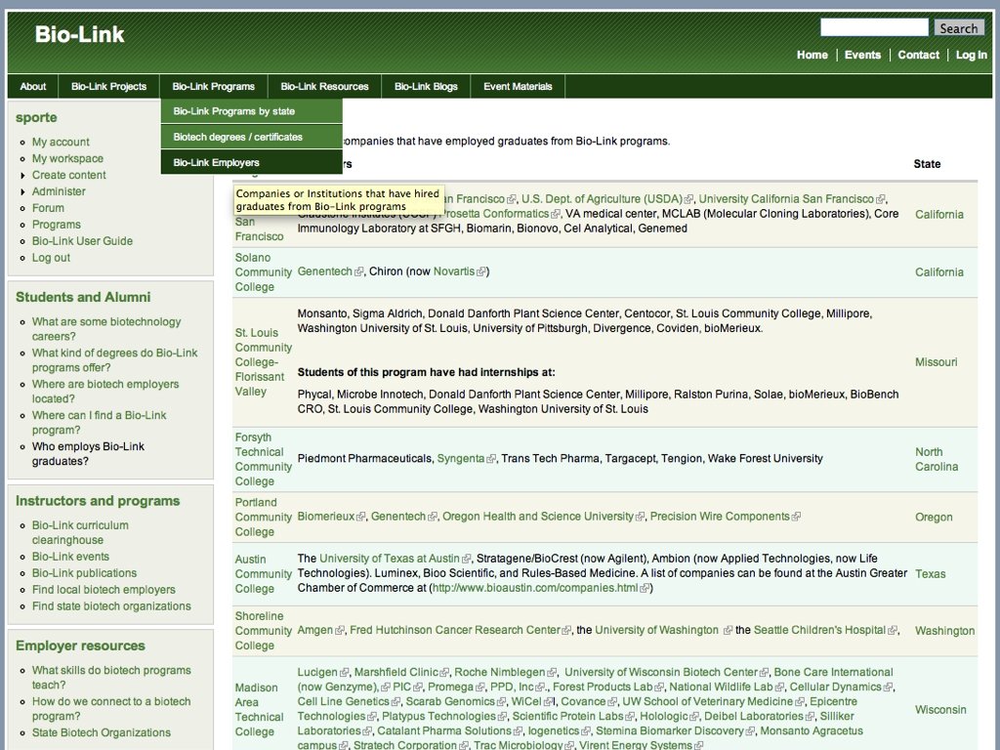Open Portland Community College link

tap(263, 518)
